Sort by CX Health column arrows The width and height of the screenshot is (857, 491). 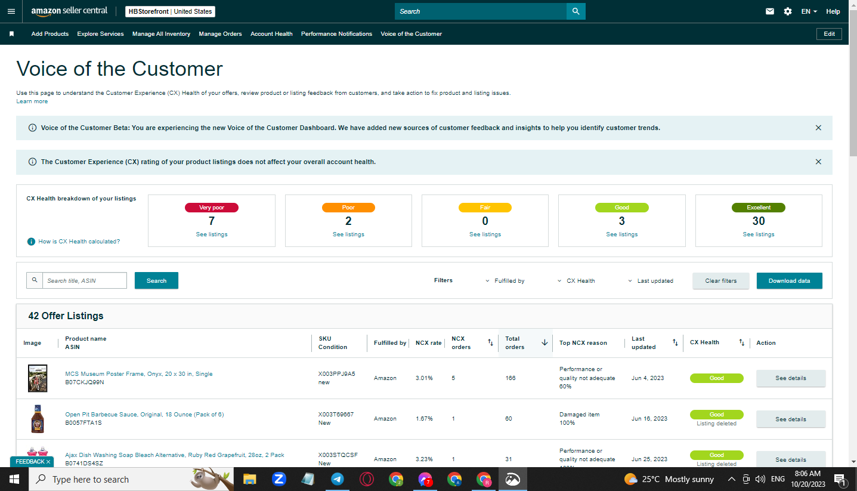point(741,342)
